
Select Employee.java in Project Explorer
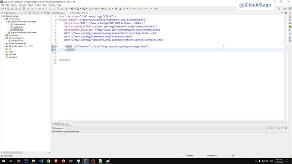point(19,24)
